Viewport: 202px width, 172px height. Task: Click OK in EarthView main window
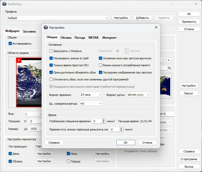189,14
